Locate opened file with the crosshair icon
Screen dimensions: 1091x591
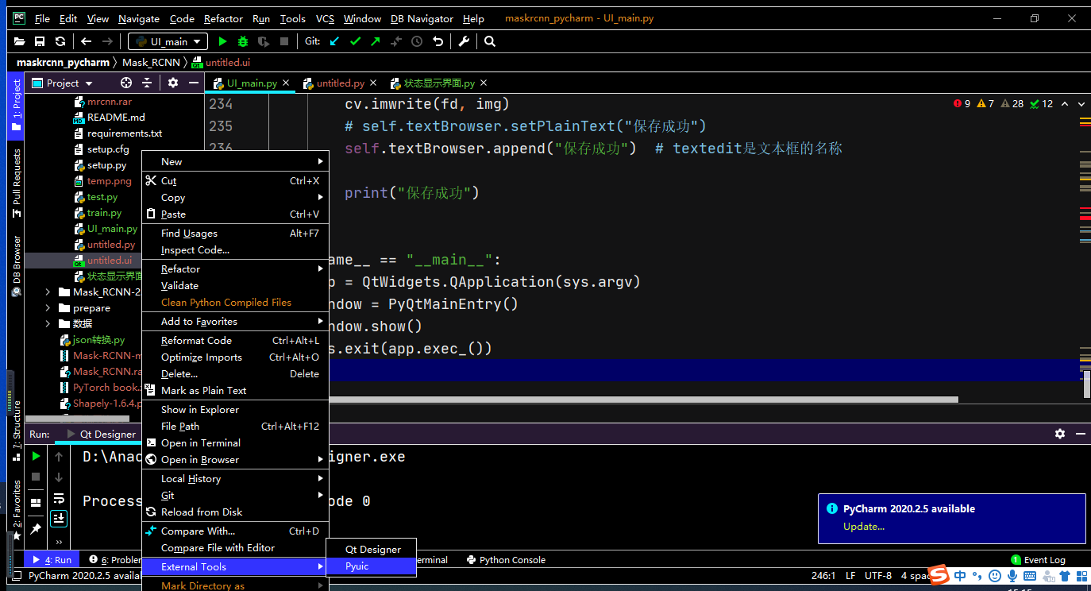126,83
